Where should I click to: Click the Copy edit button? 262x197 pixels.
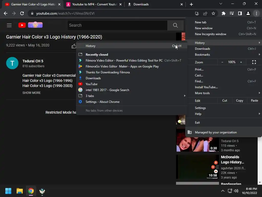[239, 101]
